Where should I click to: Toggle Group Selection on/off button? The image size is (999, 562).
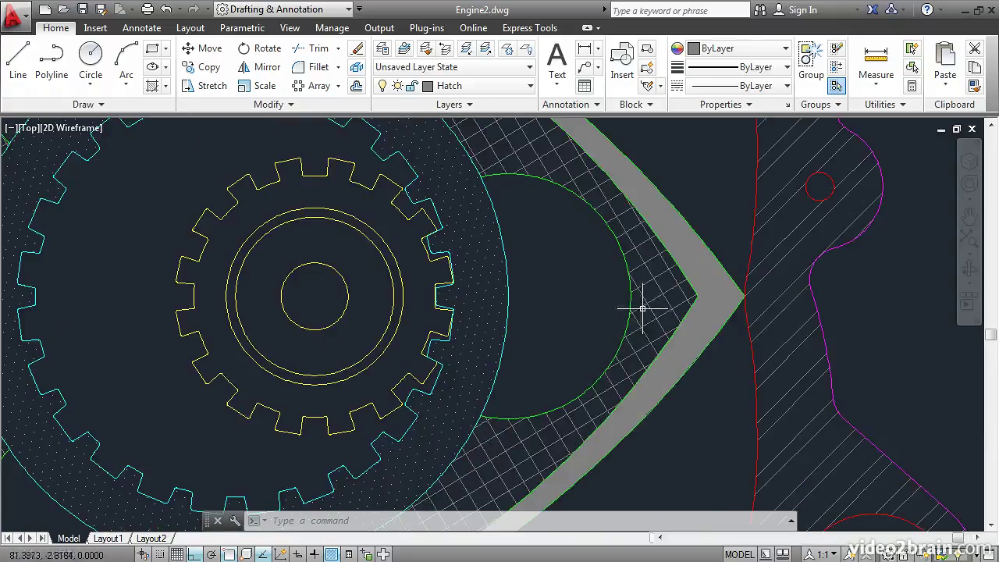836,86
